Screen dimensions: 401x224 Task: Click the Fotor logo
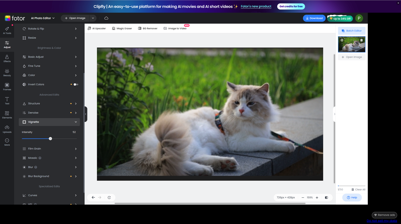click(15, 18)
